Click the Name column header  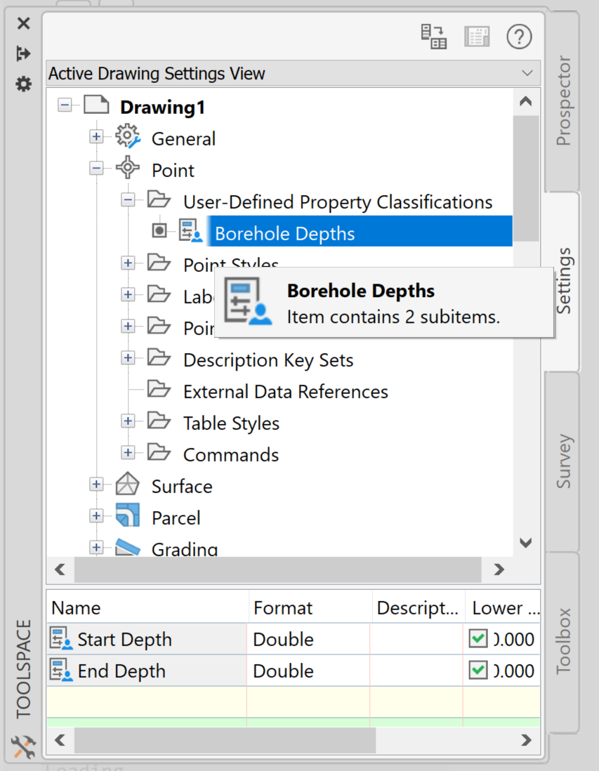(148, 608)
